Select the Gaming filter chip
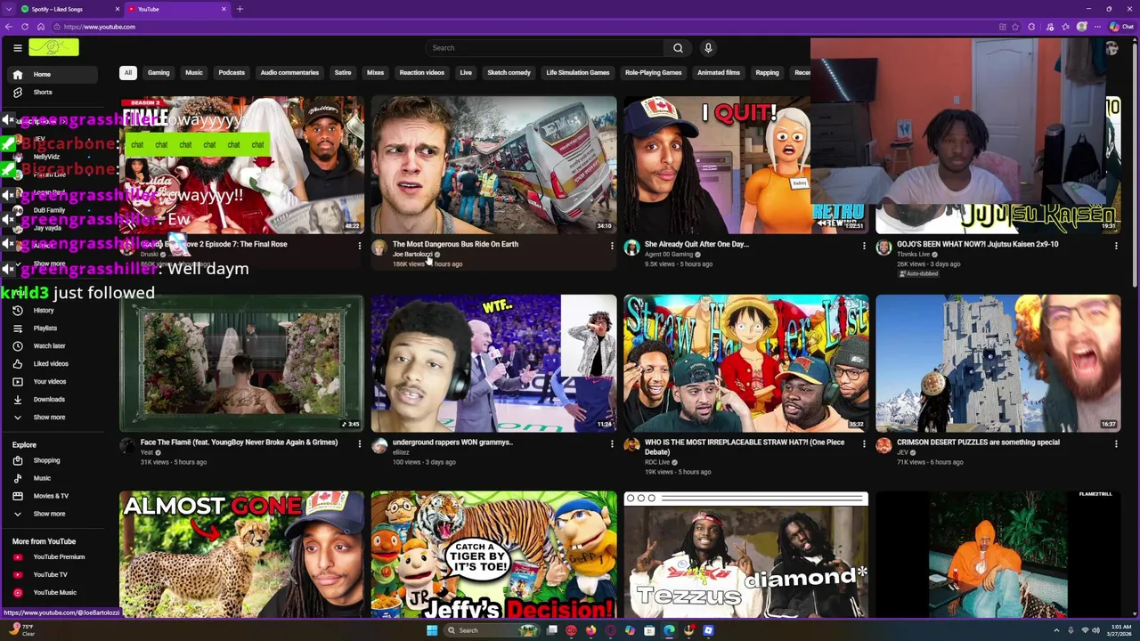1140x641 pixels. click(159, 73)
